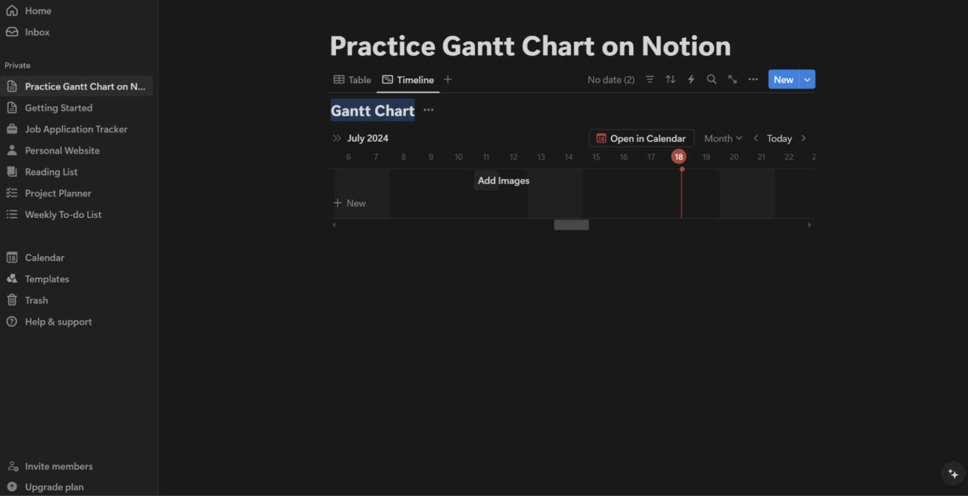Select the Timeline tab
968x496 pixels.
pyautogui.click(x=408, y=79)
